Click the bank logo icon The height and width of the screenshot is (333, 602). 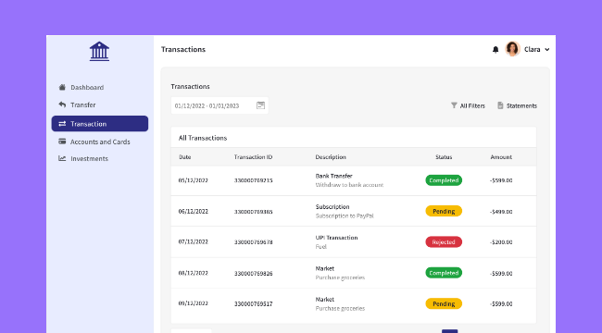pyautogui.click(x=99, y=52)
